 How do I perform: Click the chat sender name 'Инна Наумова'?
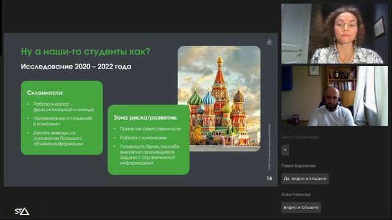(296, 194)
